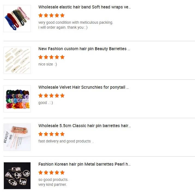The width and height of the screenshot is (195, 194).
Task: Open the elastic hair band product thumbnail
Action: (17, 19)
